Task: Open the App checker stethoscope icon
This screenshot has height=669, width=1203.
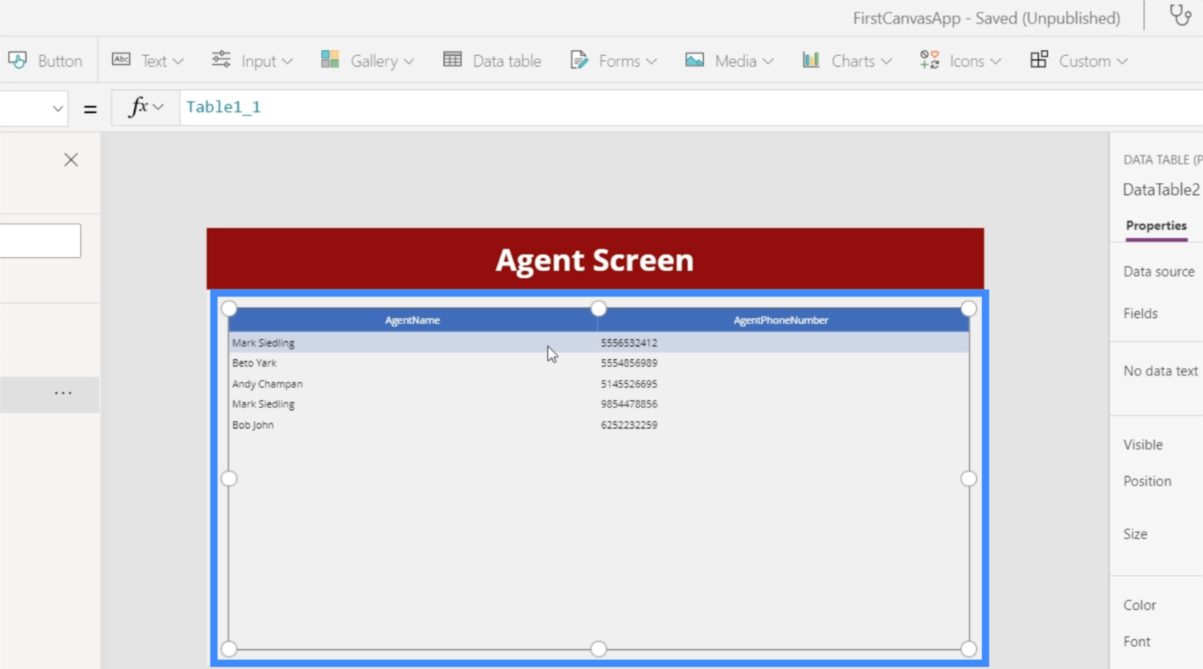Action: pos(1179,15)
